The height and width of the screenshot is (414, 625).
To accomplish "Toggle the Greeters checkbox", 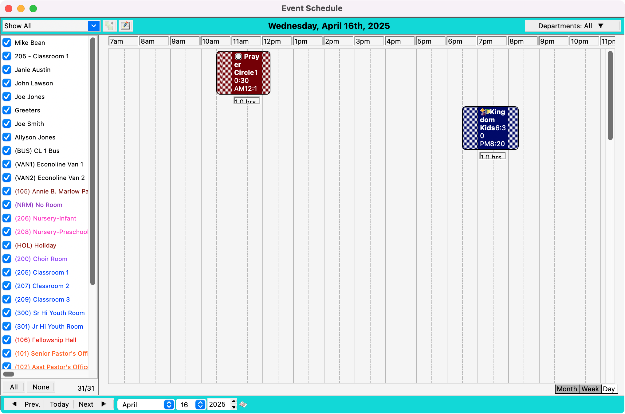I will point(7,110).
